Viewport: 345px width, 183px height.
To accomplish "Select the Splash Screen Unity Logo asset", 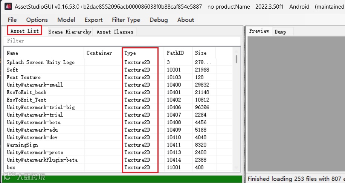I will click(40, 62).
